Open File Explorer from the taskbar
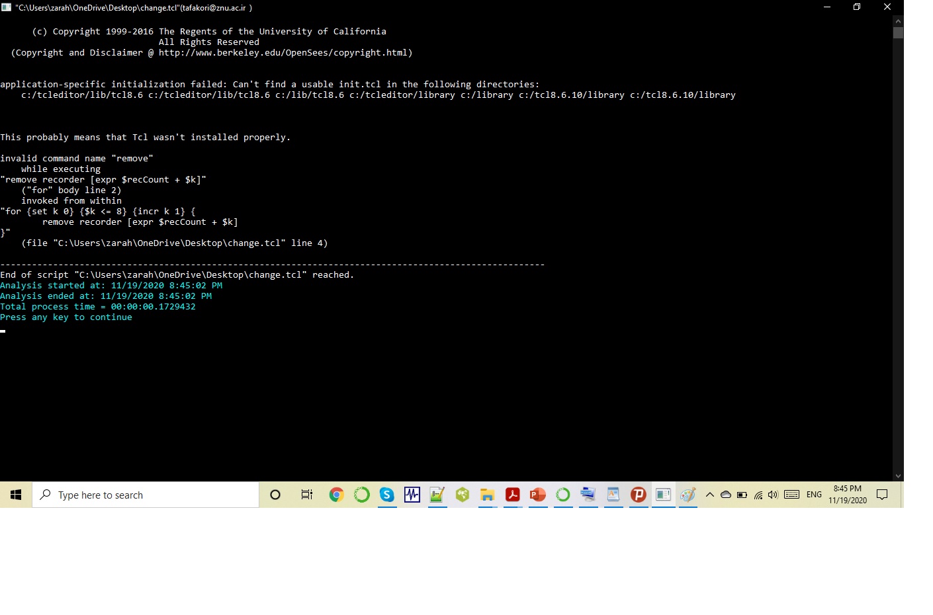Viewport: 933px width, 615px height. point(487,495)
